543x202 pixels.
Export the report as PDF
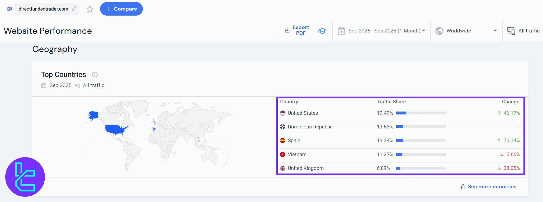pyautogui.click(x=297, y=30)
